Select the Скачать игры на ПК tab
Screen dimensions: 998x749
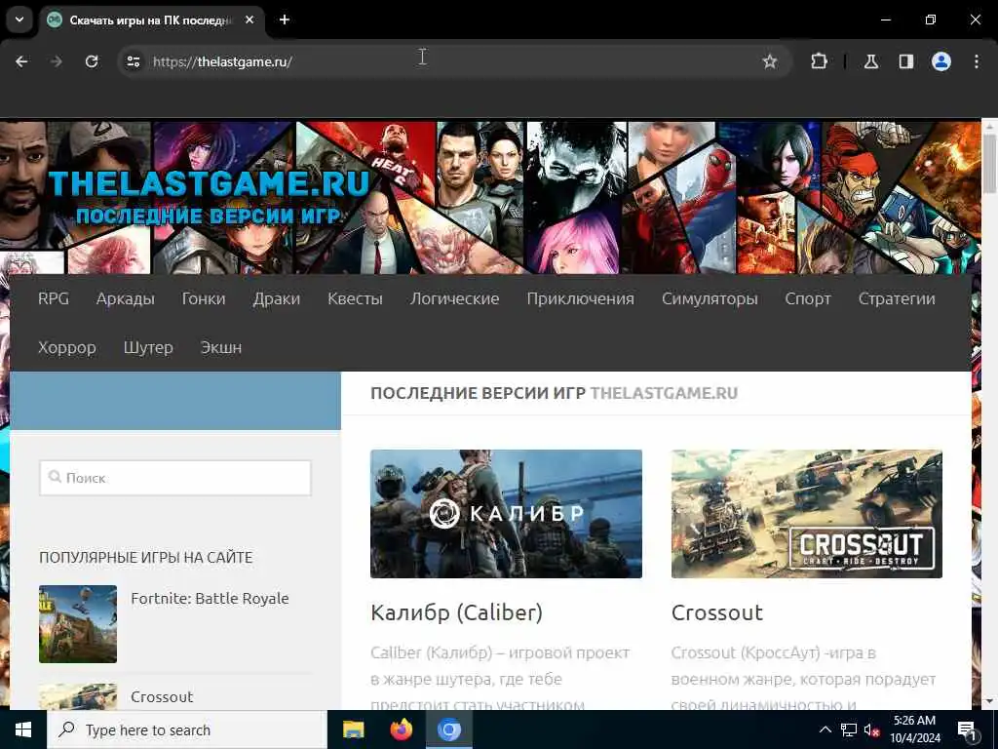149,20
